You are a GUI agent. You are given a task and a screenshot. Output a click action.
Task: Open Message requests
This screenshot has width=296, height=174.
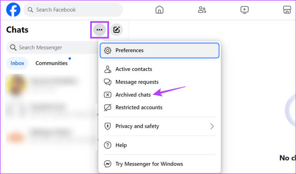point(160,82)
